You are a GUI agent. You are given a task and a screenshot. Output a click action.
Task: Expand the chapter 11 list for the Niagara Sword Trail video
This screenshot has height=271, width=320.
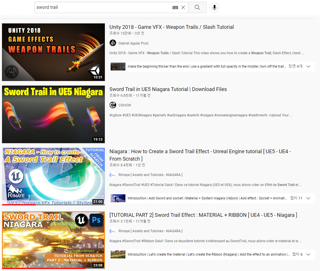308,198
